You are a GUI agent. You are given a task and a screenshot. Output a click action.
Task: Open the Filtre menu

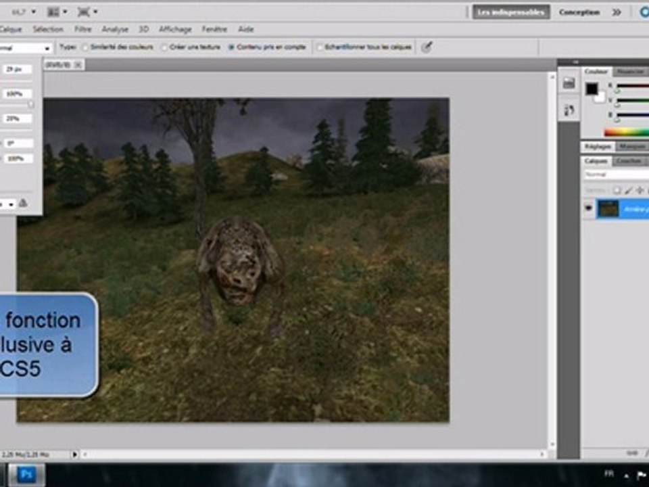point(82,29)
